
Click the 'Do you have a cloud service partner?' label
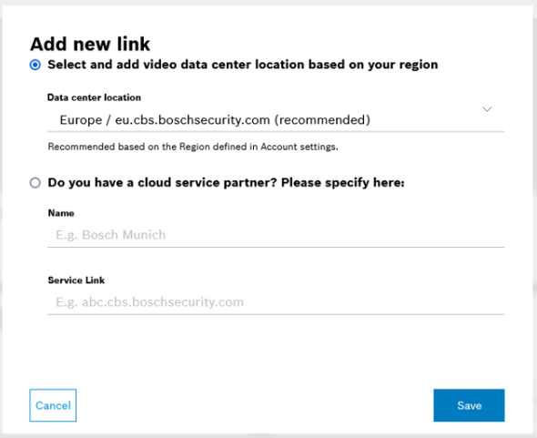[x=226, y=183]
